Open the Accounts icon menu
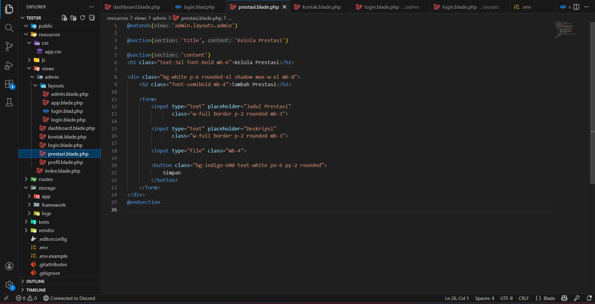 pos(9,266)
